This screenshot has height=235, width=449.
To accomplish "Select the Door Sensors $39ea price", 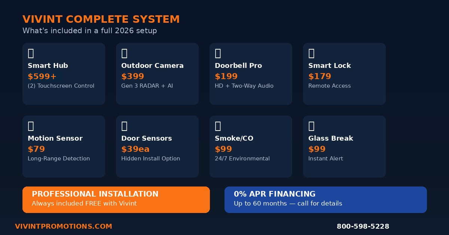I will point(135,149).
